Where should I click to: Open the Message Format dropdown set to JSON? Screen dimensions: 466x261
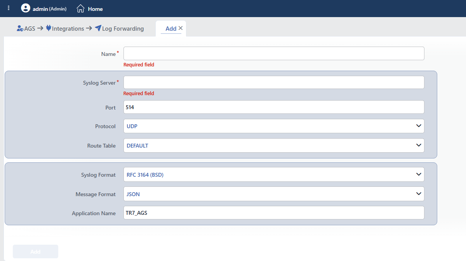tap(274, 194)
